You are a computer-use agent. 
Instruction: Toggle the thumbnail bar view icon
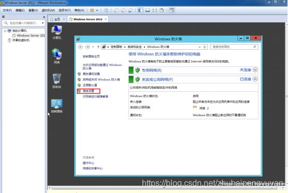tap(148, 10)
